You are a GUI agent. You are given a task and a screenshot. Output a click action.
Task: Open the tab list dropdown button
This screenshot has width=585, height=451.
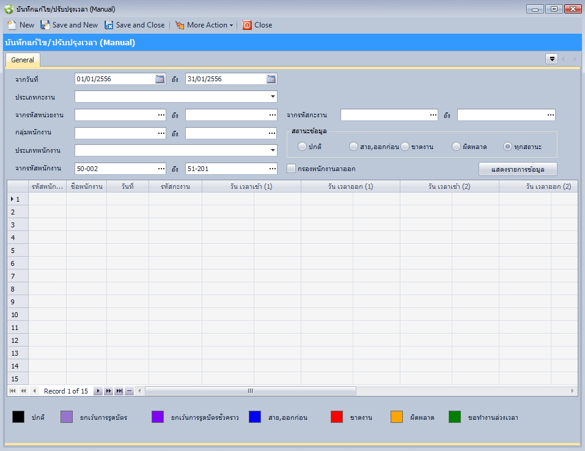tap(551, 59)
